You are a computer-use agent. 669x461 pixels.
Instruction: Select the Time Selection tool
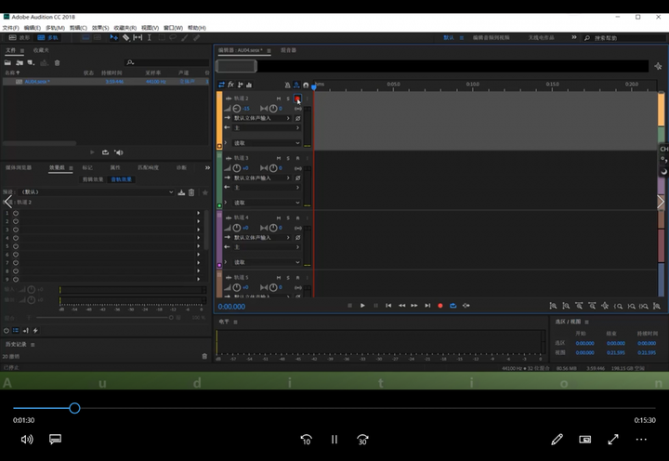click(149, 37)
